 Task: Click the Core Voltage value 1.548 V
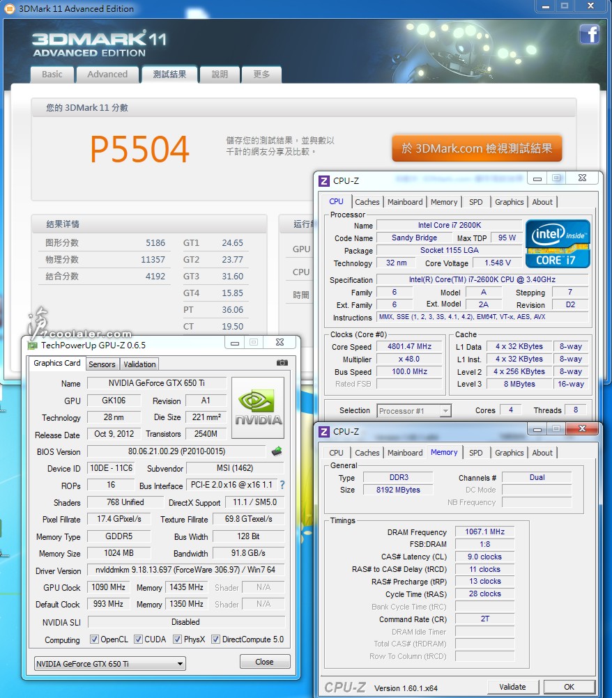pos(498,263)
